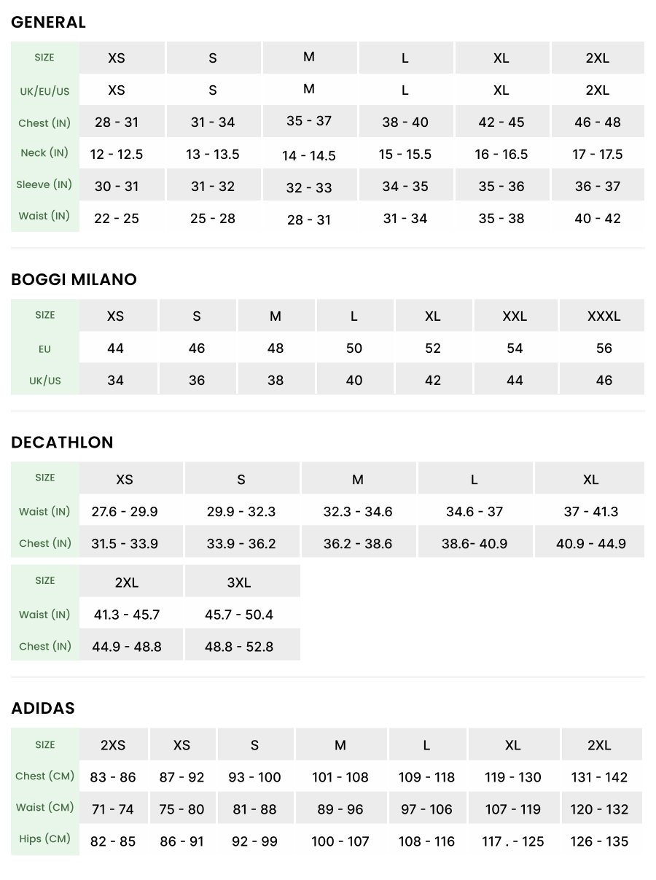Click the 45.7 - 50.4 waist cell
The image size is (656, 880).
click(x=238, y=615)
